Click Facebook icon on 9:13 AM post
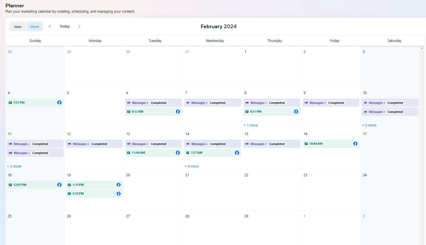The width and height of the screenshot is (426, 245). (x=178, y=112)
